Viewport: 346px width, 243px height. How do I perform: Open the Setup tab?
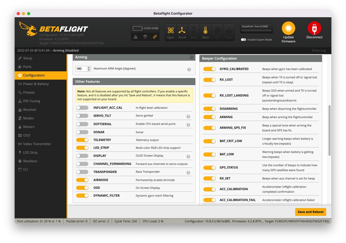point(41,58)
